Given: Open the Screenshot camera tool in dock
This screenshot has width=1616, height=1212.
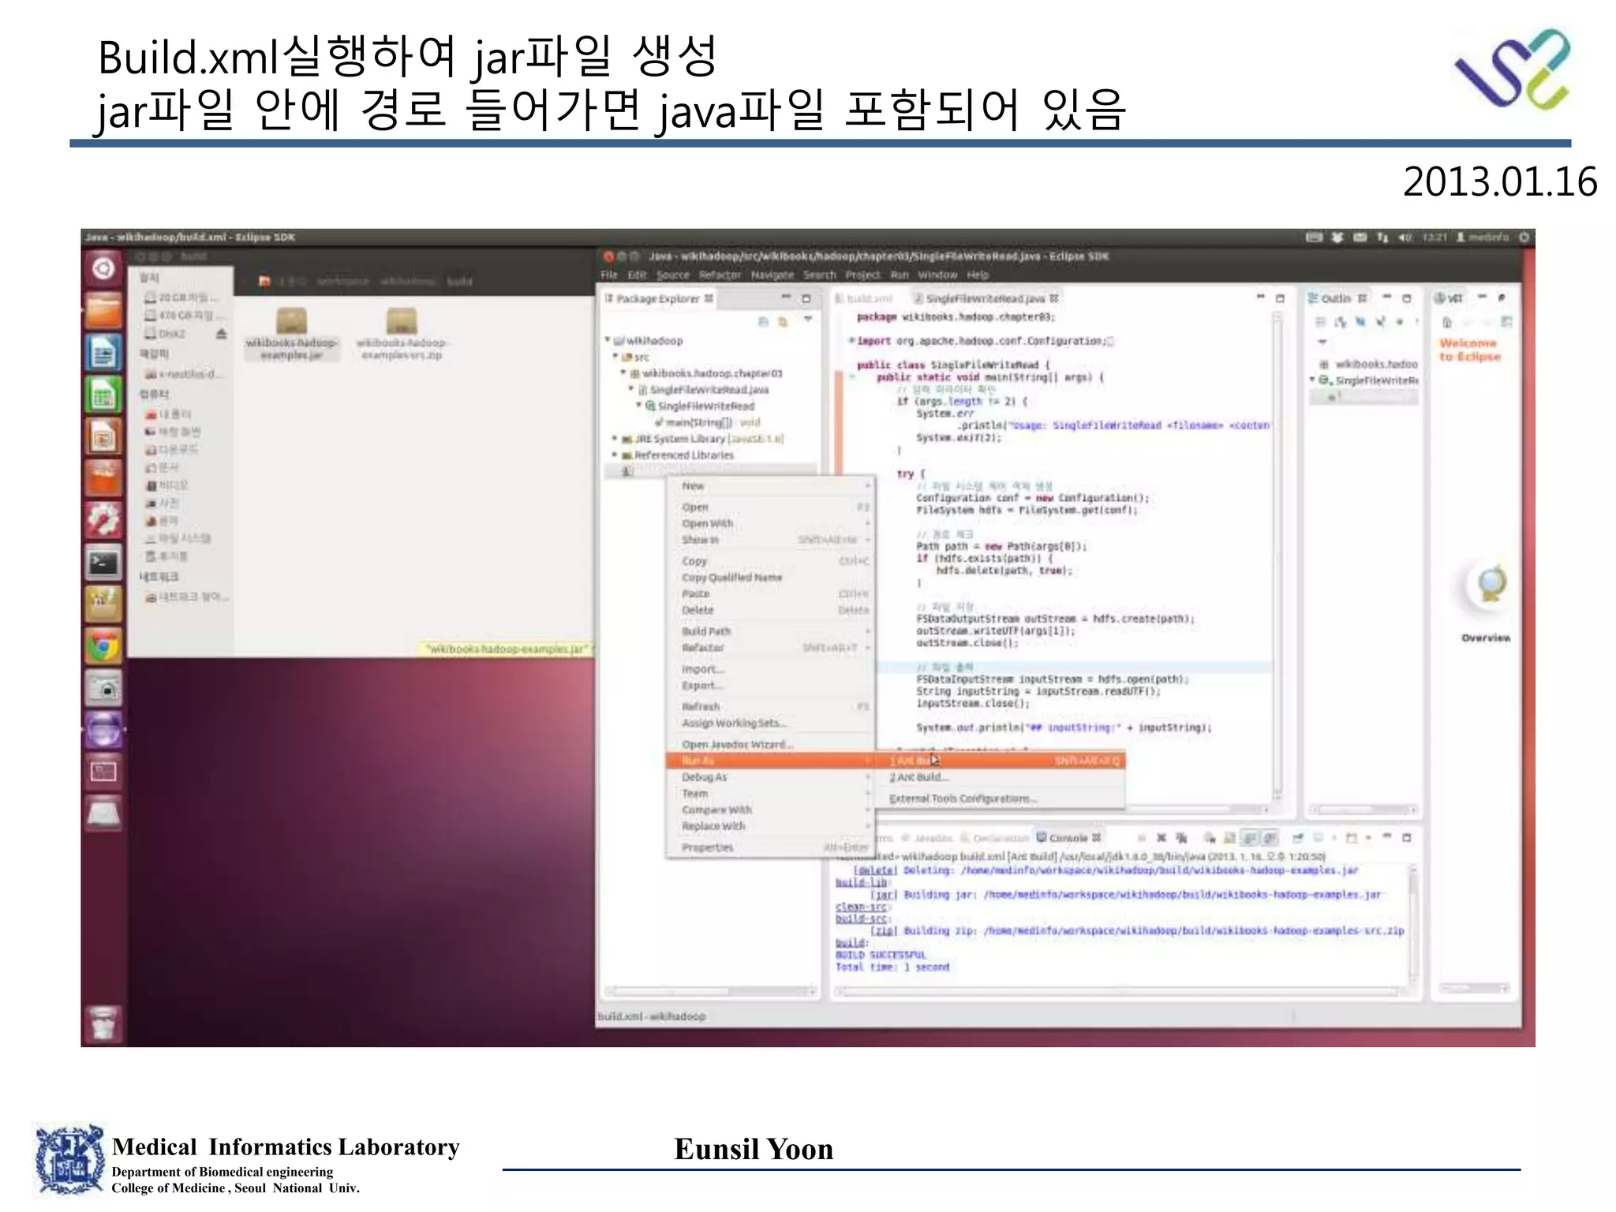Looking at the screenshot, I should (x=103, y=689).
